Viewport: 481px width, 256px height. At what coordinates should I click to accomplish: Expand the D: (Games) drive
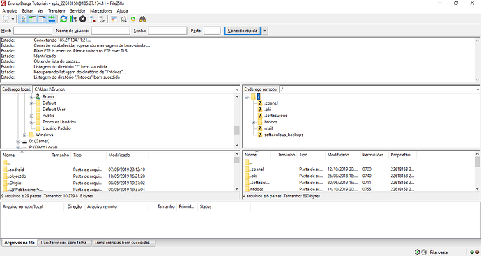tap(18, 141)
